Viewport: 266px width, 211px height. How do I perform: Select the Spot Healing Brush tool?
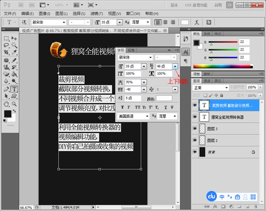coord(7,60)
